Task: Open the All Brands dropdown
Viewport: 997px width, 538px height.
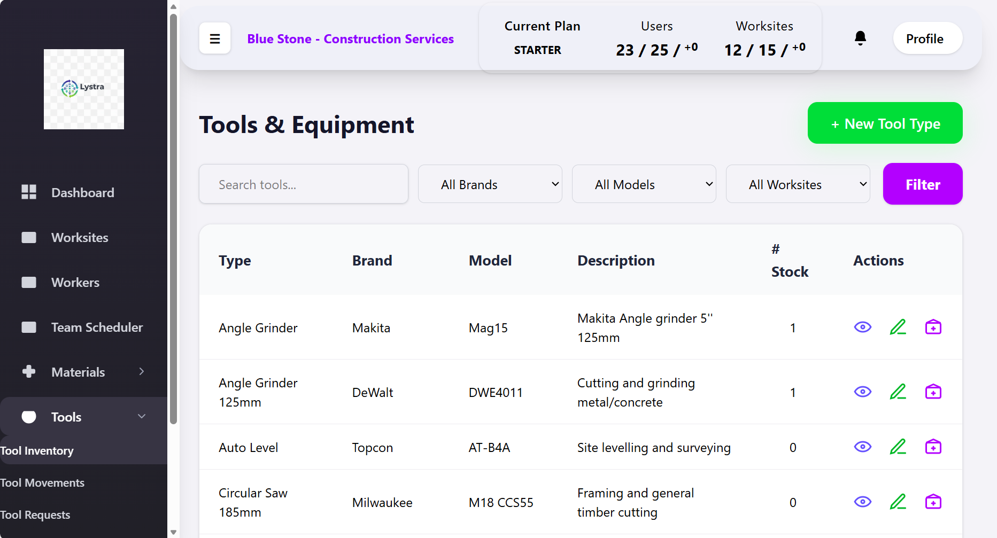Action: 490,184
